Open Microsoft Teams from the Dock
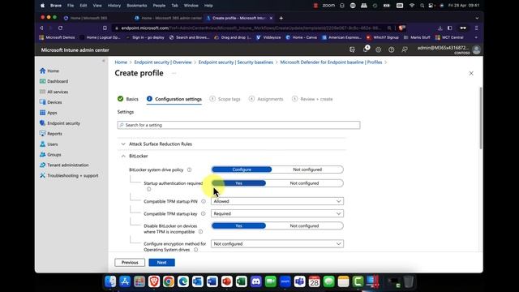 pos(299,281)
